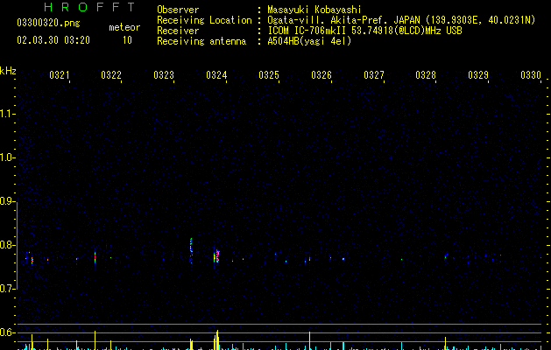Viewport: 551px width, 350px height.
Task: Click the 0.6 kHz axis label
Action: [x=7, y=332]
